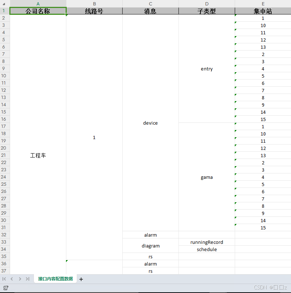Click the status bar icon at bottom-left
291x293 pixels.
(x=6, y=288)
